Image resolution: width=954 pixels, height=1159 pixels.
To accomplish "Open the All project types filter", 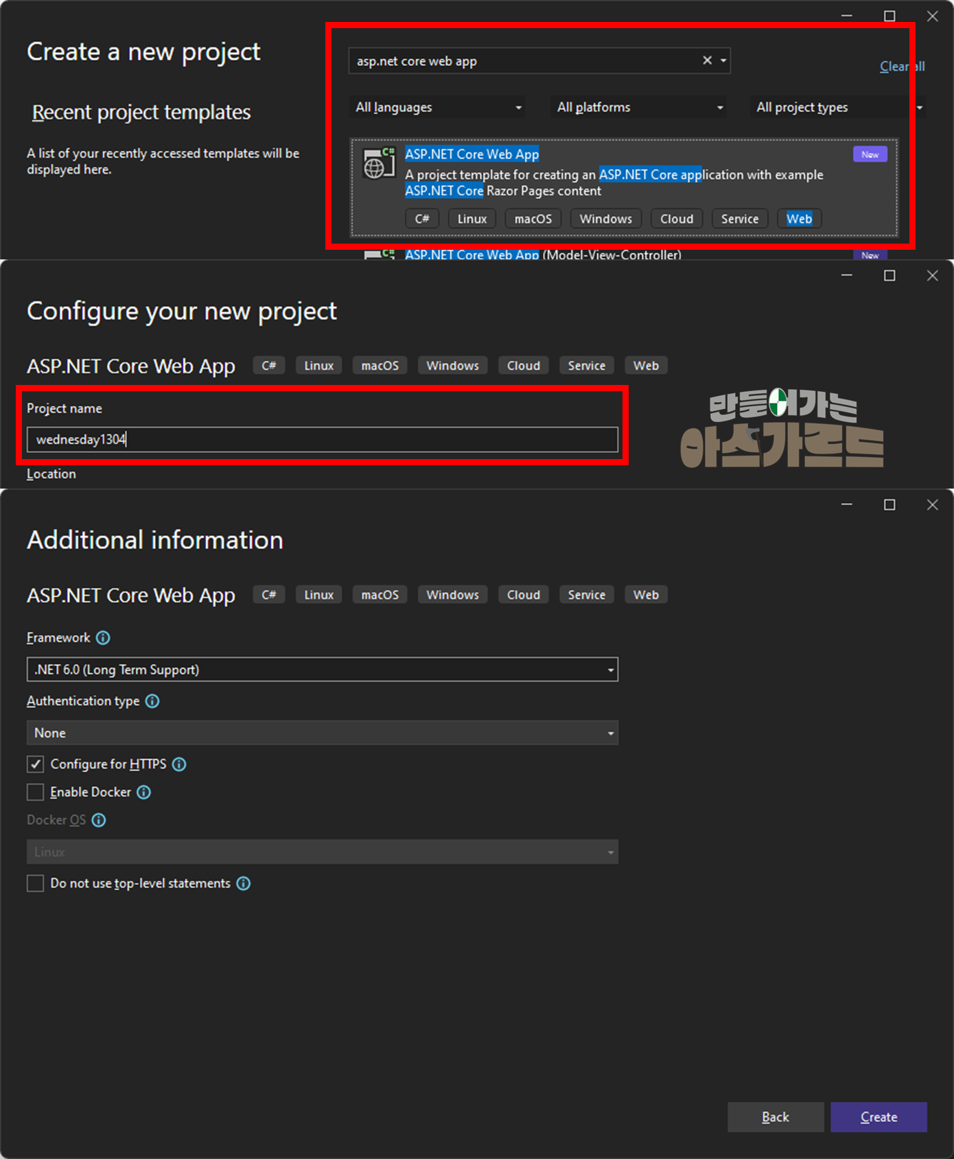I will (839, 107).
